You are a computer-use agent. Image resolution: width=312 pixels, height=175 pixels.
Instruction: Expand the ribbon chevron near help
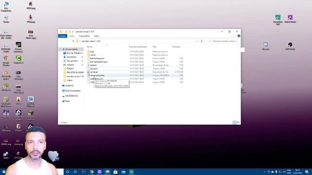coord(235,36)
